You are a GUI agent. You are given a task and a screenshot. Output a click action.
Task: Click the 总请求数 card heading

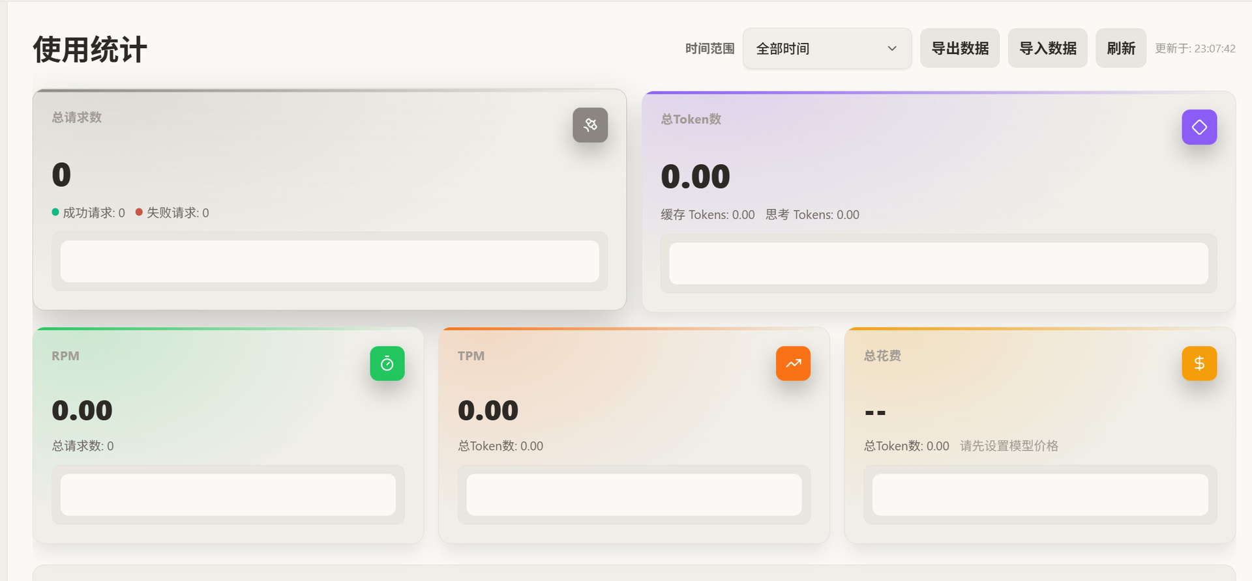coord(77,117)
